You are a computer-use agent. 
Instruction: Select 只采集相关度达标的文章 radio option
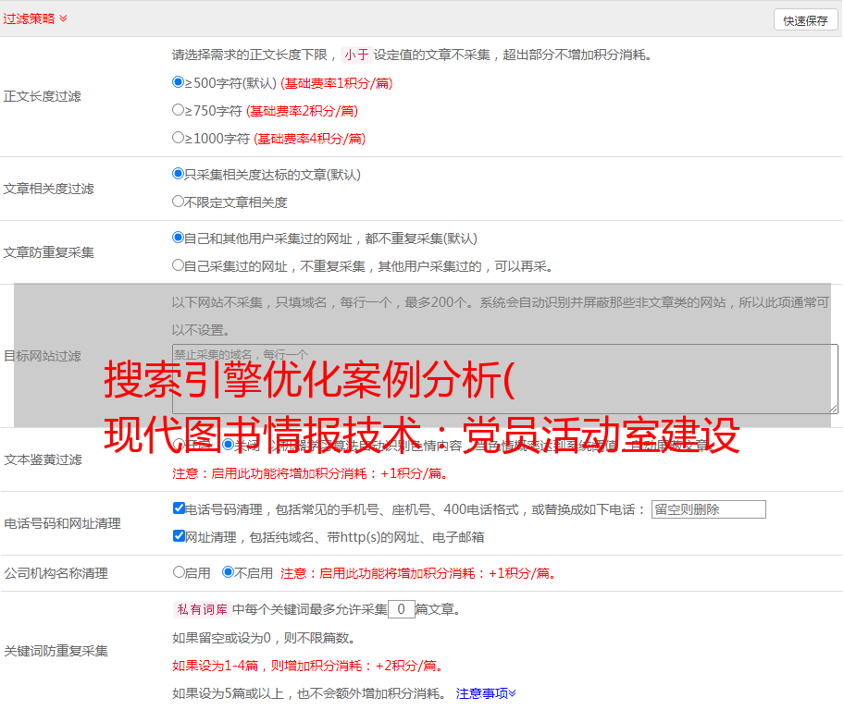[179, 174]
